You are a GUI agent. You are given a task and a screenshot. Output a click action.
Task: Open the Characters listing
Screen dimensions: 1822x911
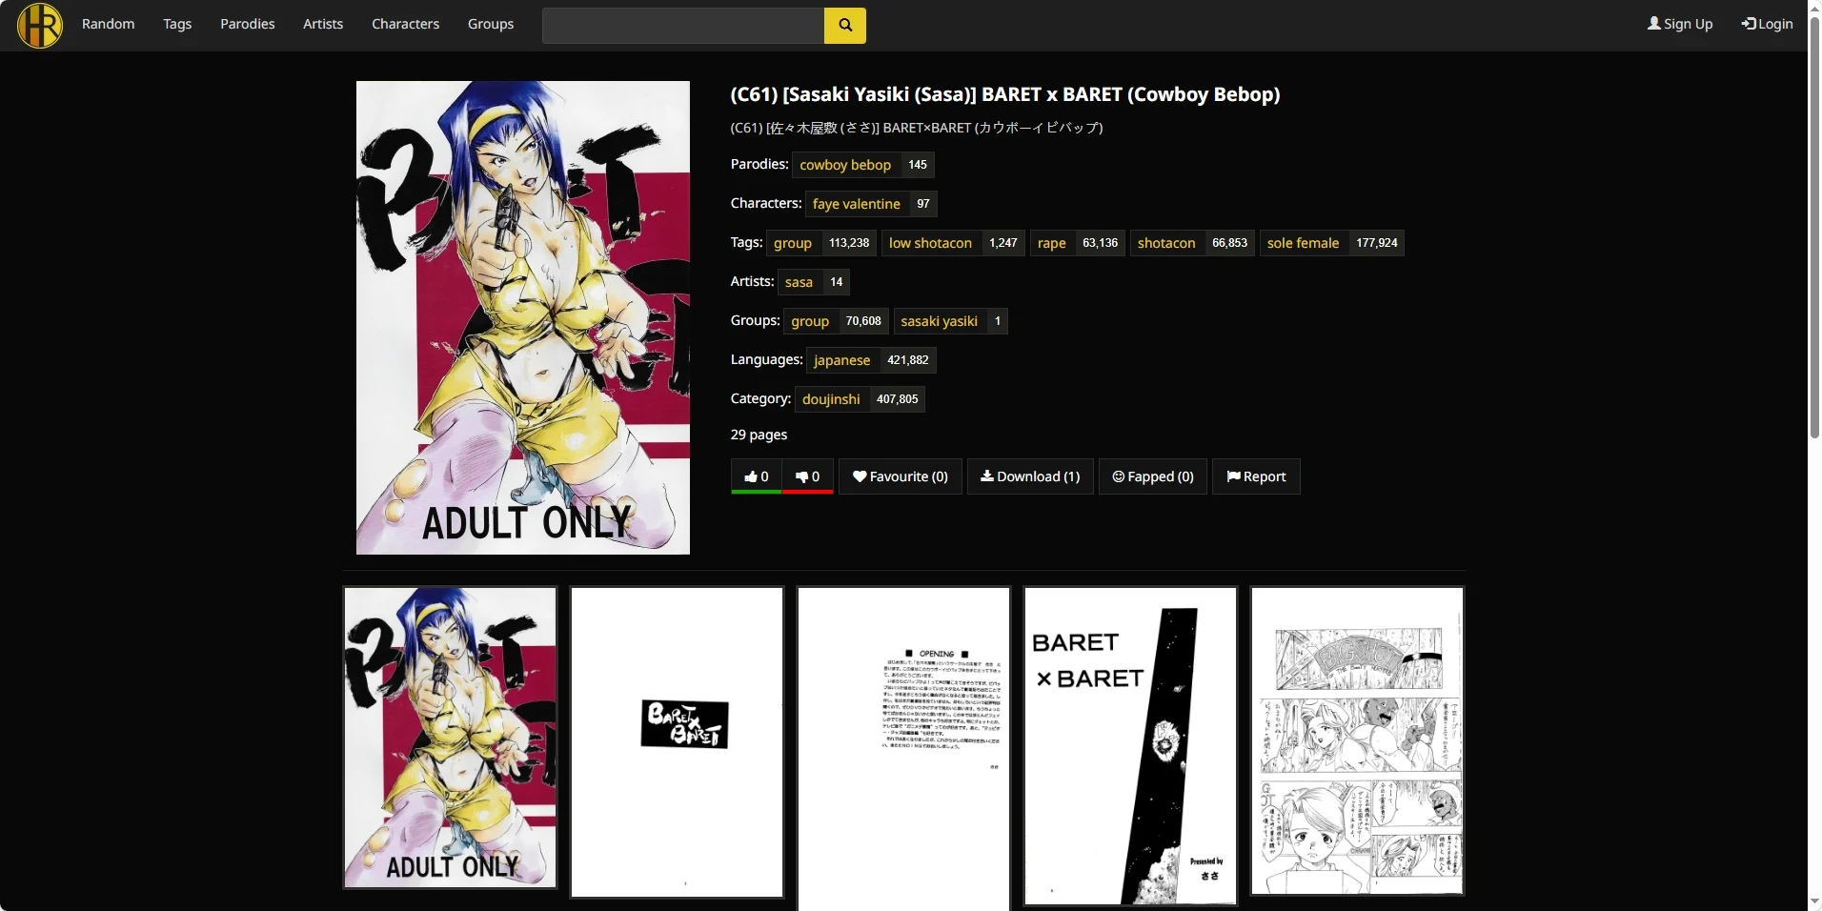click(x=406, y=24)
